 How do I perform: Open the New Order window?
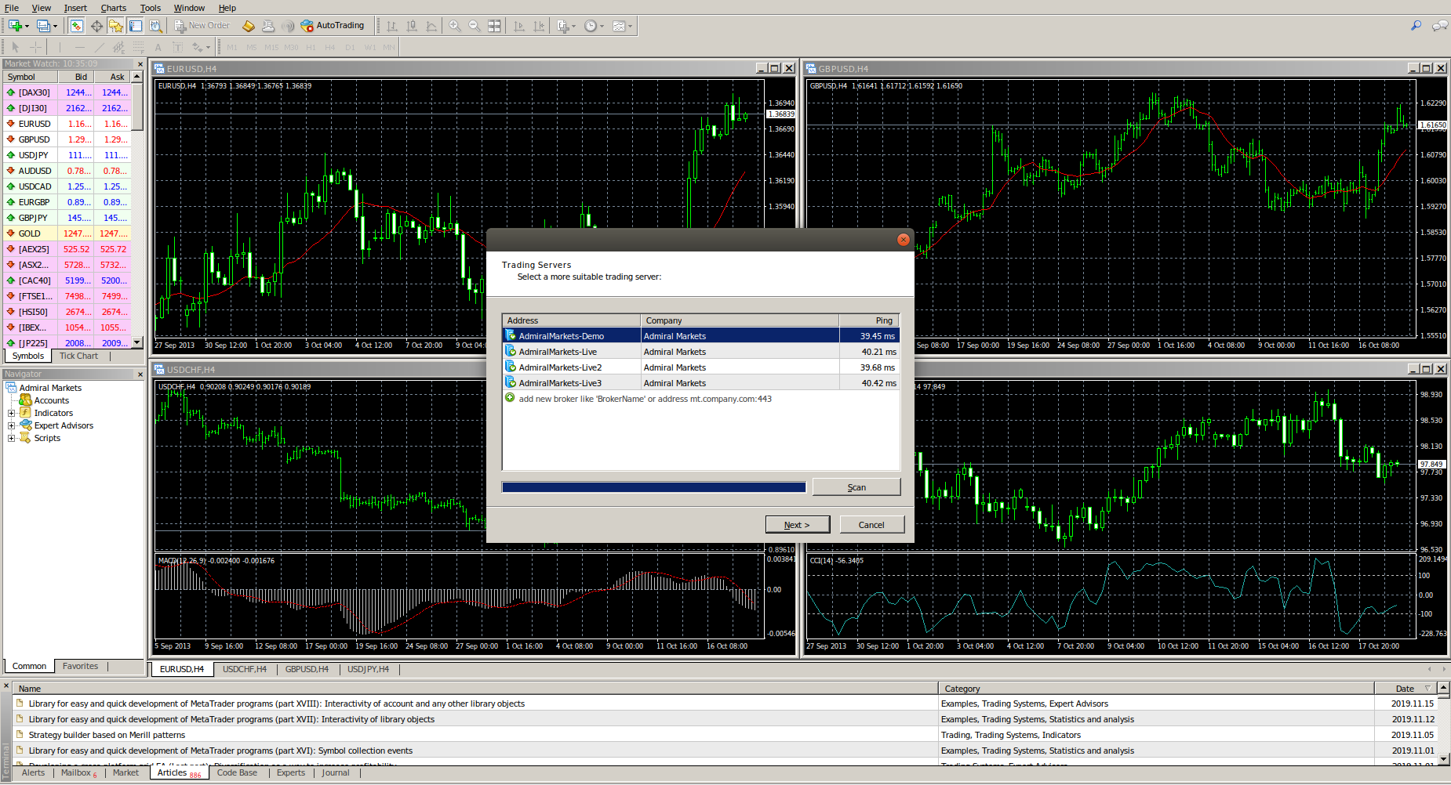point(202,26)
